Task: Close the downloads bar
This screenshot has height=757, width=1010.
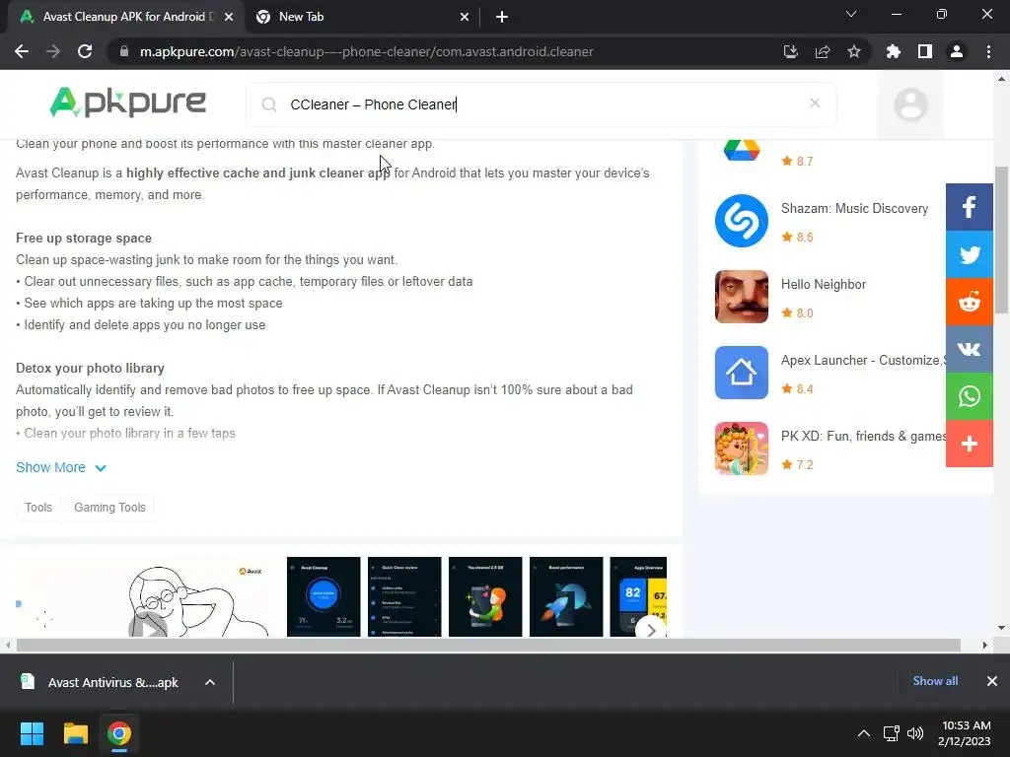Action: 992,681
